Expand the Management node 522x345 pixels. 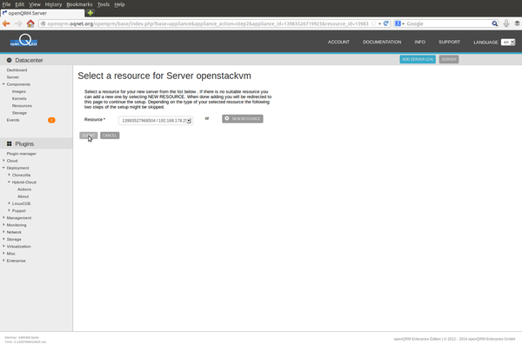(3, 217)
